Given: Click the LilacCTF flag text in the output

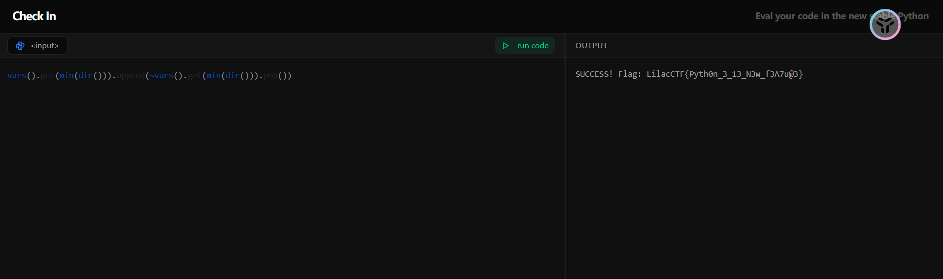Looking at the screenshot, I should pos(724,74).
